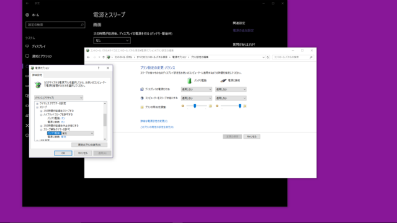This screenshot has height=223, width=397.
Task: Focus the 設定の検索 field
Action: click(x=55, y=25)
